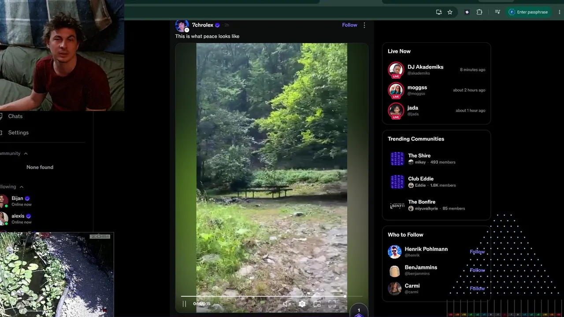Open The Bonfire community icon

(x=397, y=205)
